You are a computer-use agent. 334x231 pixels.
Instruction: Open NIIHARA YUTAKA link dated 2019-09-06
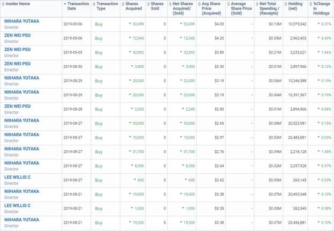21,21
